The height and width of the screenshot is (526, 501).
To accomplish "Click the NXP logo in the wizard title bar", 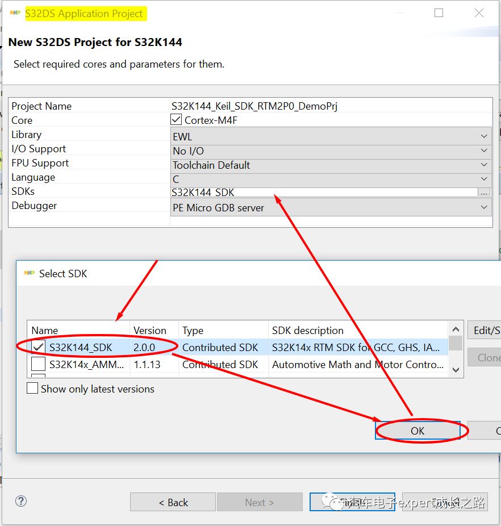I will (15, 12).
